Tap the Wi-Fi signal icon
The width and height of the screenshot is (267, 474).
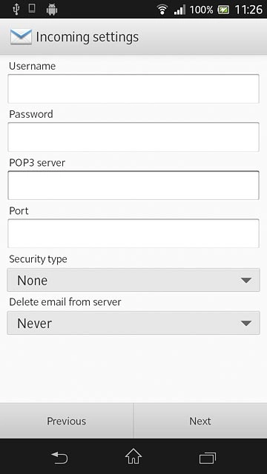pyautogui.click(x=162, y=10)
